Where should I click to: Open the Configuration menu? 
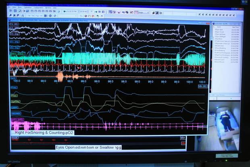tap(38, 8)
